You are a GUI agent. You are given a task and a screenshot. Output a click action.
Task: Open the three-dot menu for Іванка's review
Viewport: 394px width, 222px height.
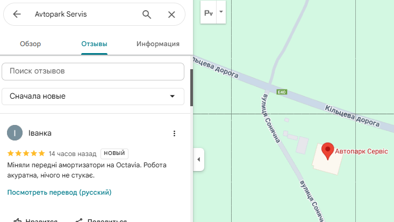pos(174,134)
